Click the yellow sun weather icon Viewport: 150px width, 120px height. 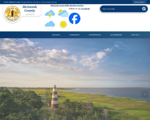(x=63, y=24)
